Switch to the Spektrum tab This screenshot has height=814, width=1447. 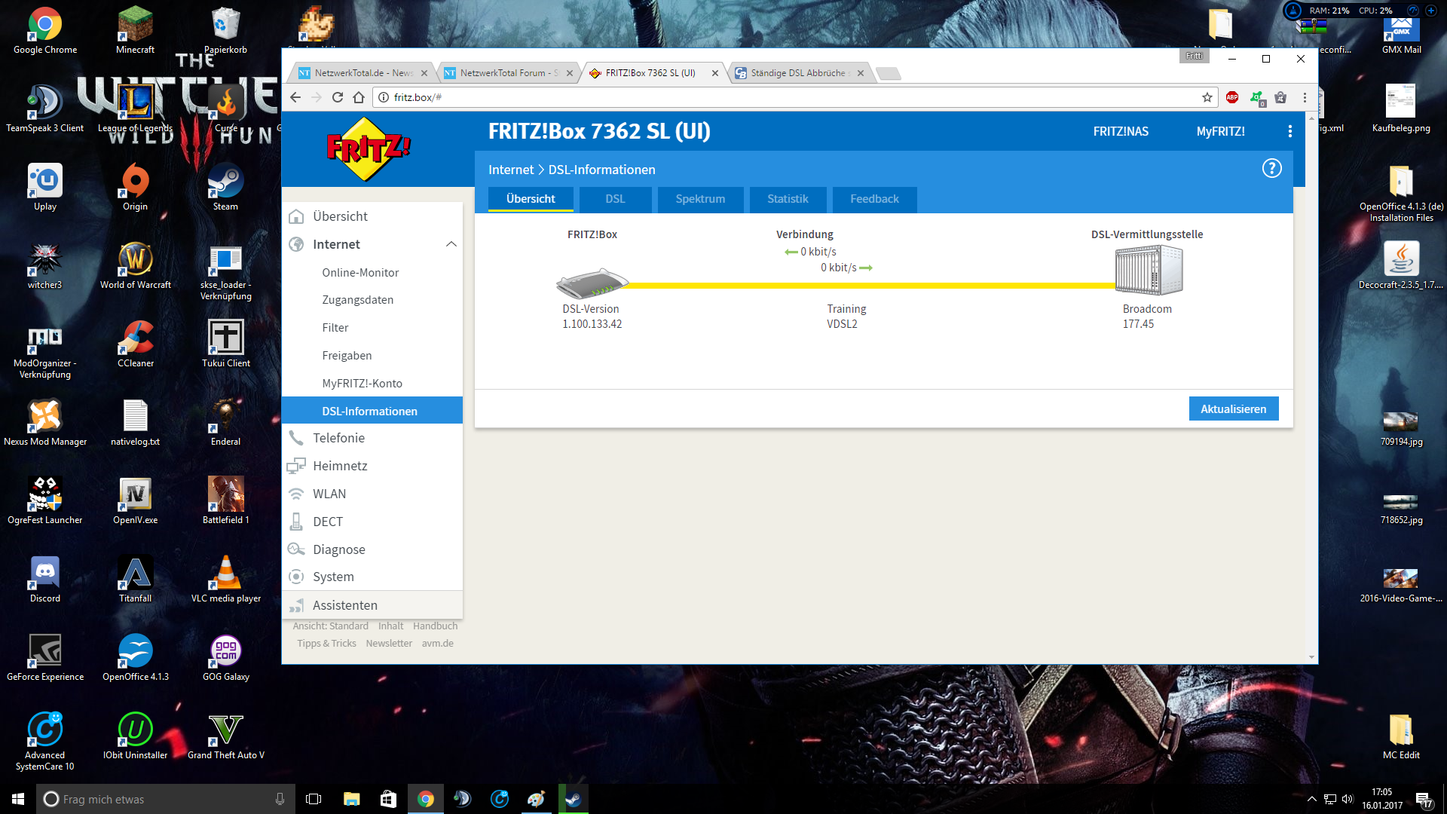pyautogui.click(x=700, y=199)
